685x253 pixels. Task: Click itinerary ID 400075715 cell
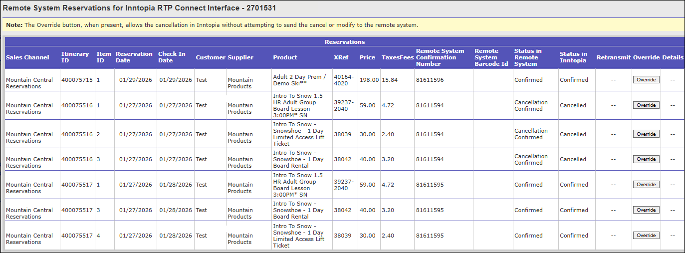click(77, 80)
